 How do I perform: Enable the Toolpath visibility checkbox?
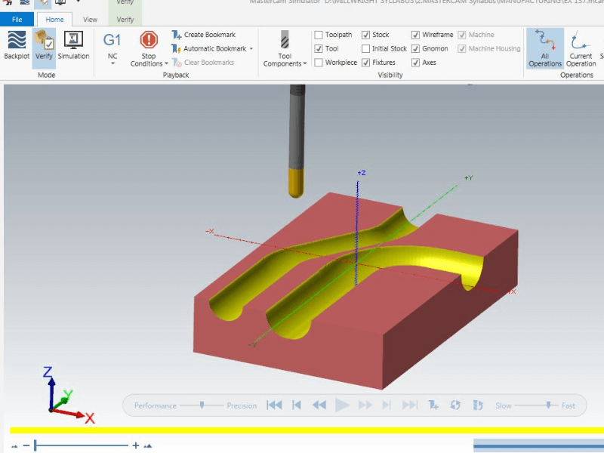point(319,35)
